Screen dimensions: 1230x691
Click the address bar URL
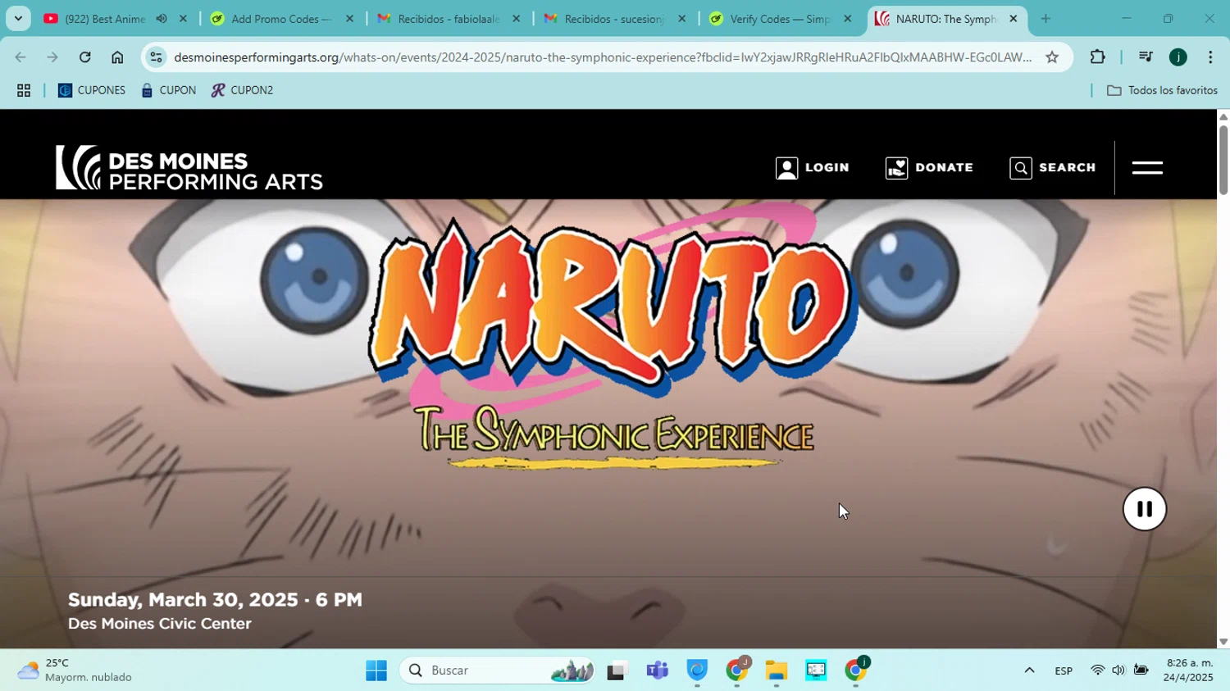[x=603, y=57]
